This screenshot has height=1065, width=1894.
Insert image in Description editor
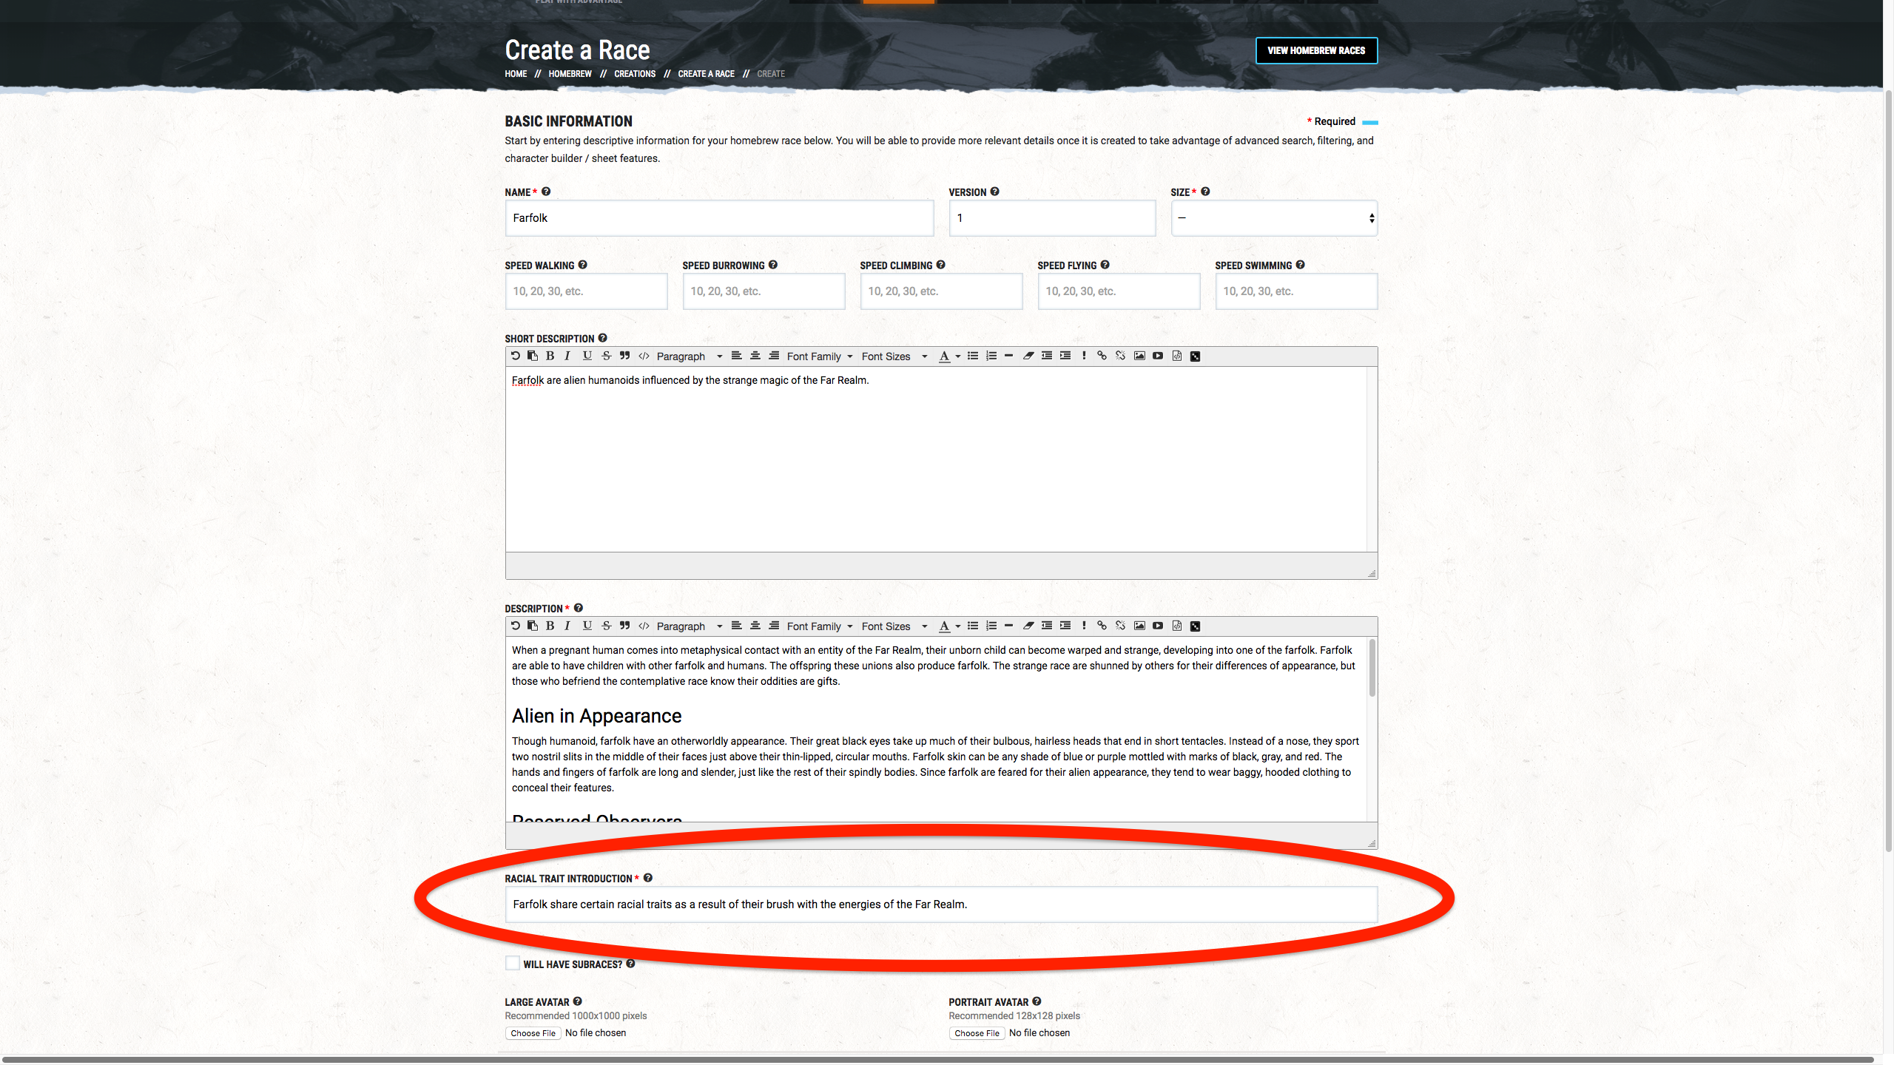pos(1139,626)
